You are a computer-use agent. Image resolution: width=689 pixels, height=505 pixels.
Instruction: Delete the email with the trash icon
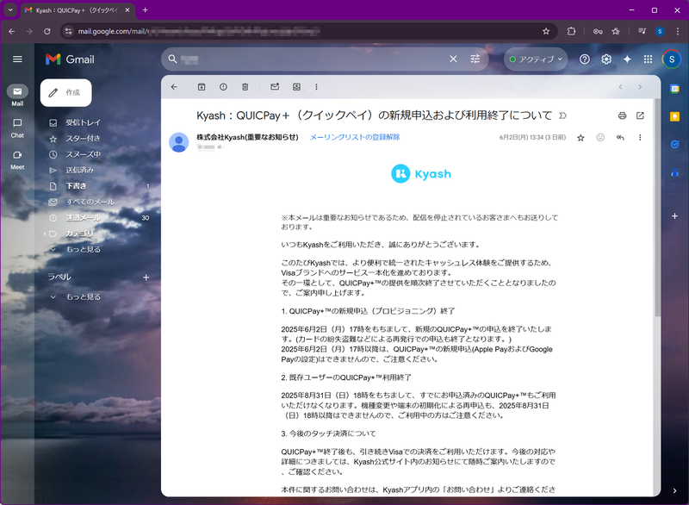point(246,87)
